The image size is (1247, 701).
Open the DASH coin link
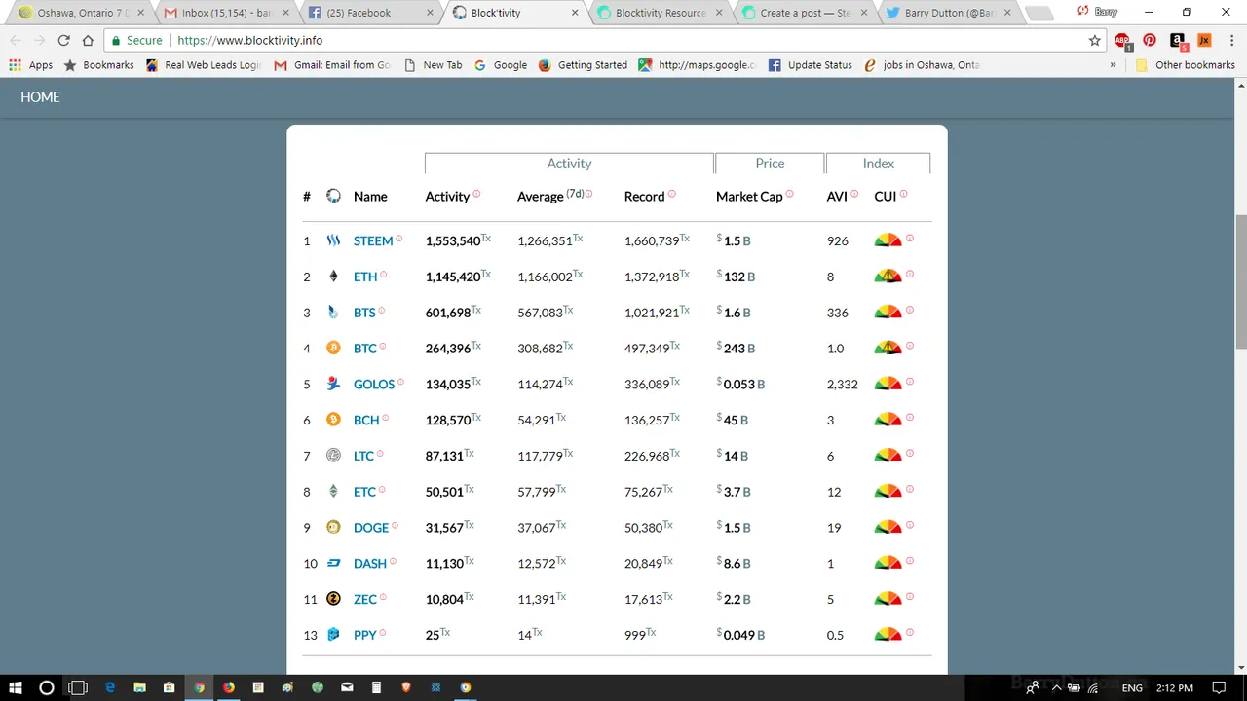point(370,563)
